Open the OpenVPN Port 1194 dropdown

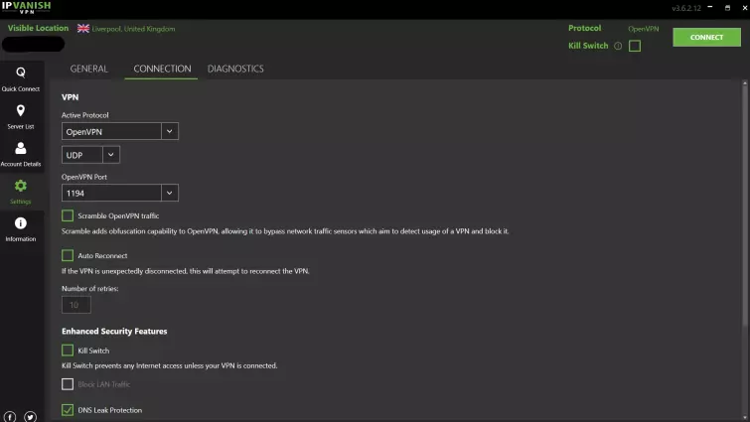120,193
